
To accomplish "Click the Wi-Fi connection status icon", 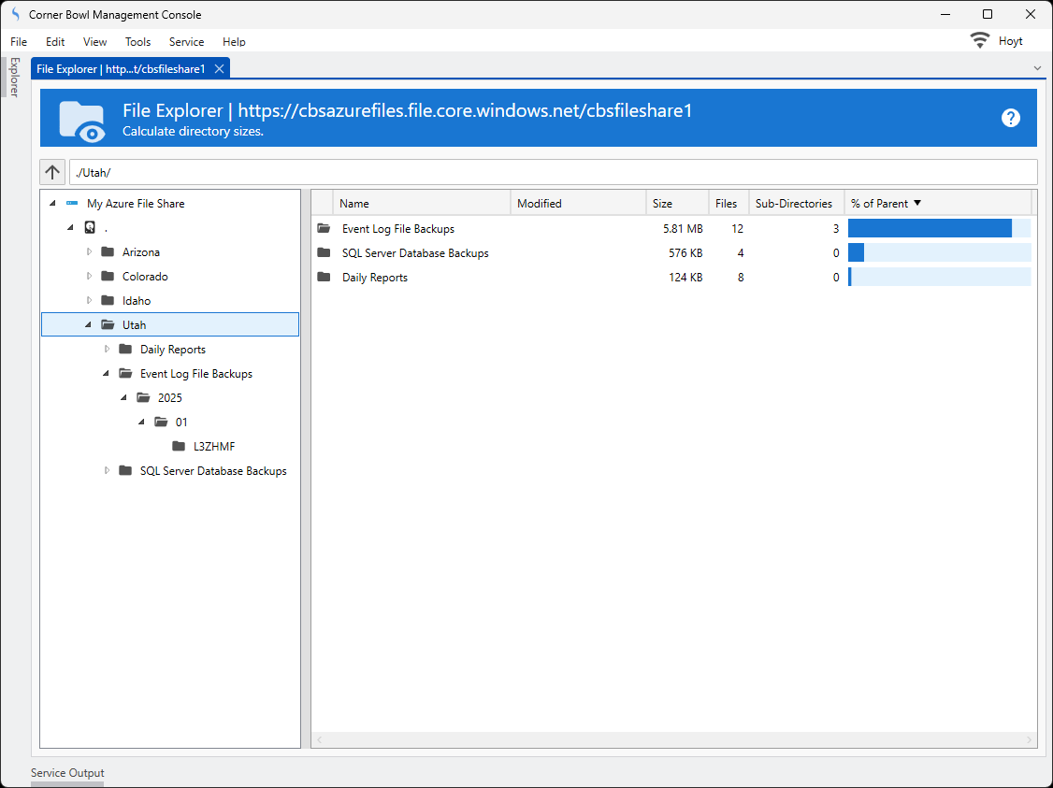I will 979,41.
